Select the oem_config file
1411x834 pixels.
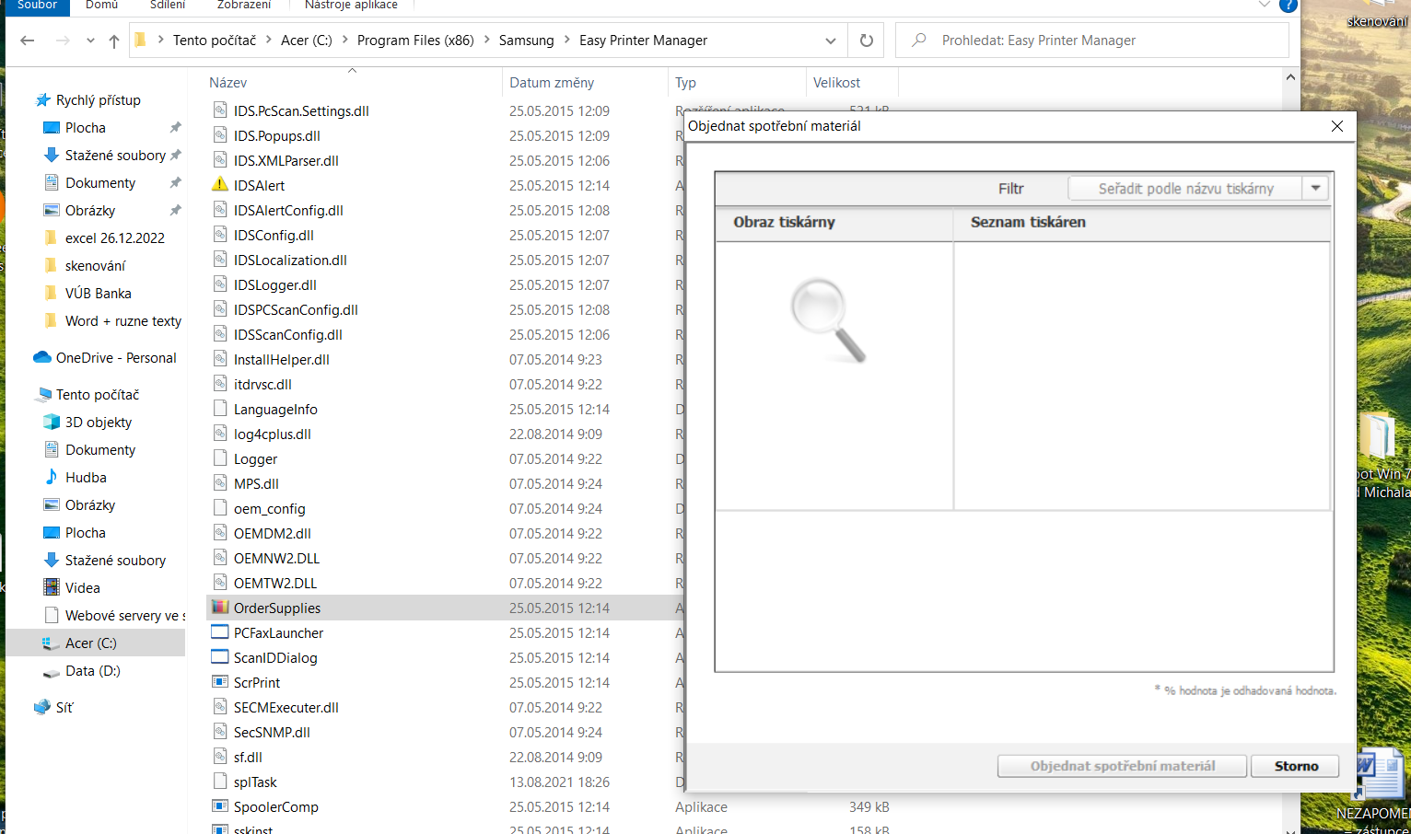pos(269,508)
